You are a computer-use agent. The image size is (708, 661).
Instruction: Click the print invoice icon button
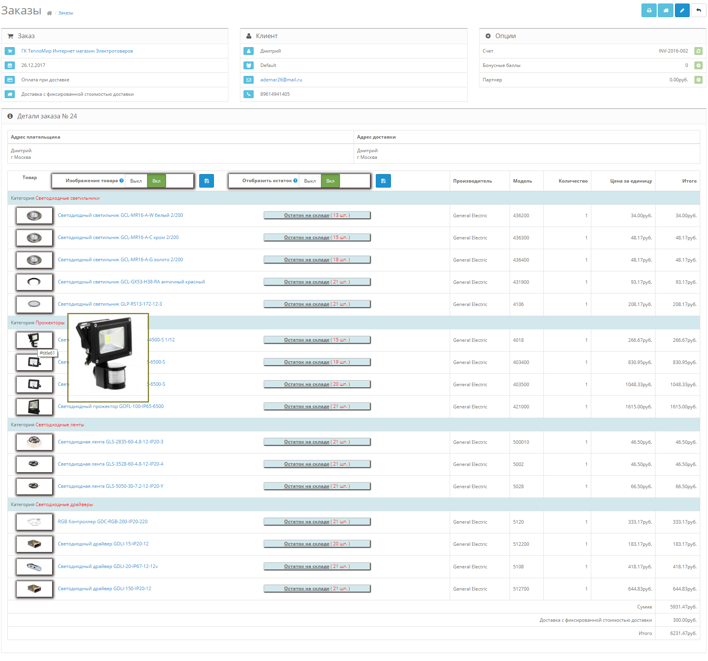click(649, 11)
